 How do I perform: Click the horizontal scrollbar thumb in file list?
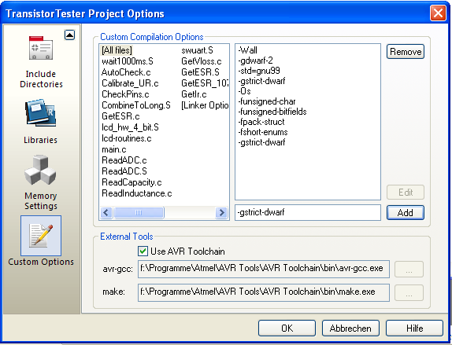139,213
